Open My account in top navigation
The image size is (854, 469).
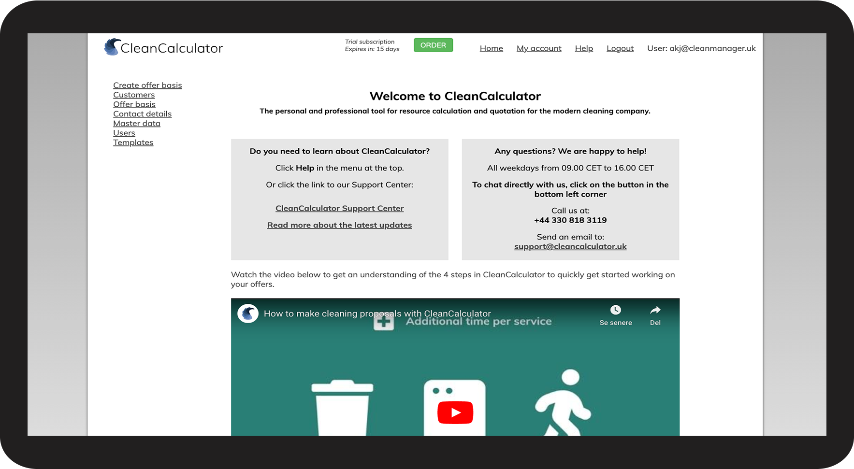(539, 48)
